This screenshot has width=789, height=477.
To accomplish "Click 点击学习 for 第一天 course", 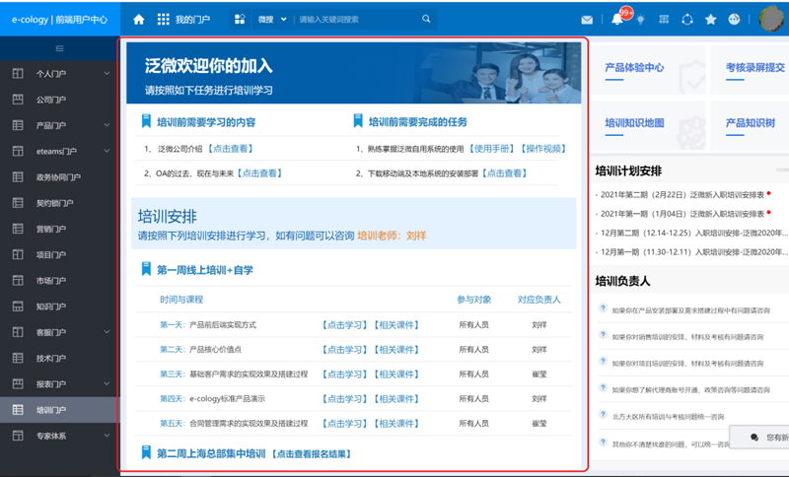I will coord(344,325).
